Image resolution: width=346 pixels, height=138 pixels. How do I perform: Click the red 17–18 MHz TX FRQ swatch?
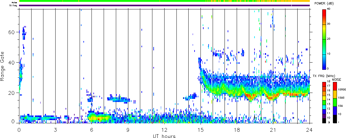tap(324, 84)
